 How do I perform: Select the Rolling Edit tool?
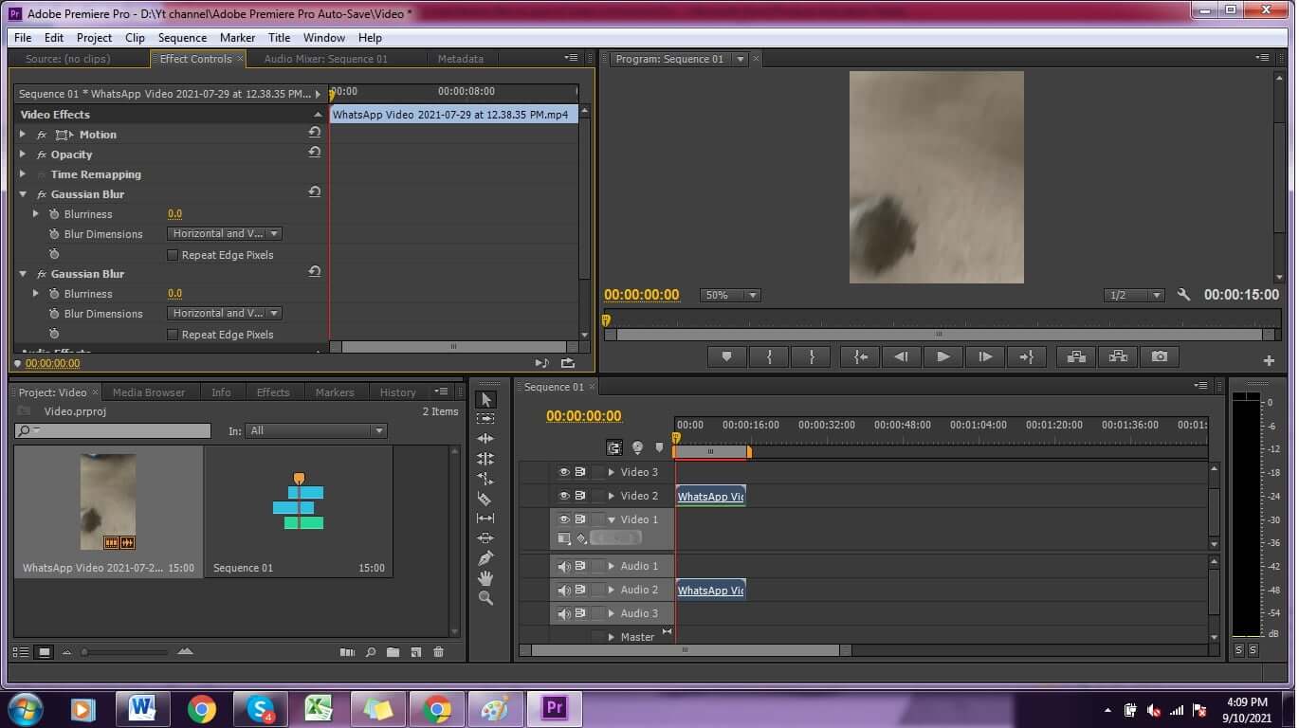pyautogui.click(x=485, y=458)
